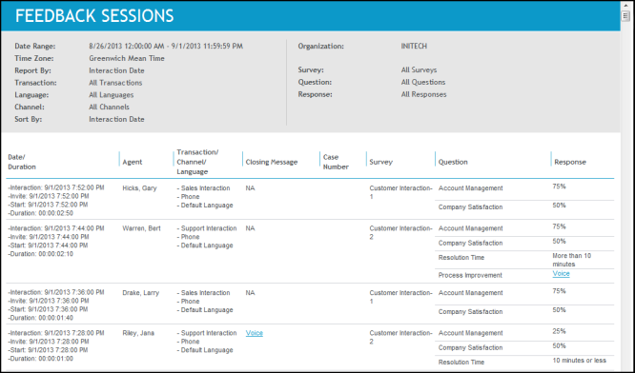Viewport: 635px width, 373px height.
Task: Open the Voice link for Process Improvement
Action: [x=561, y=274]
